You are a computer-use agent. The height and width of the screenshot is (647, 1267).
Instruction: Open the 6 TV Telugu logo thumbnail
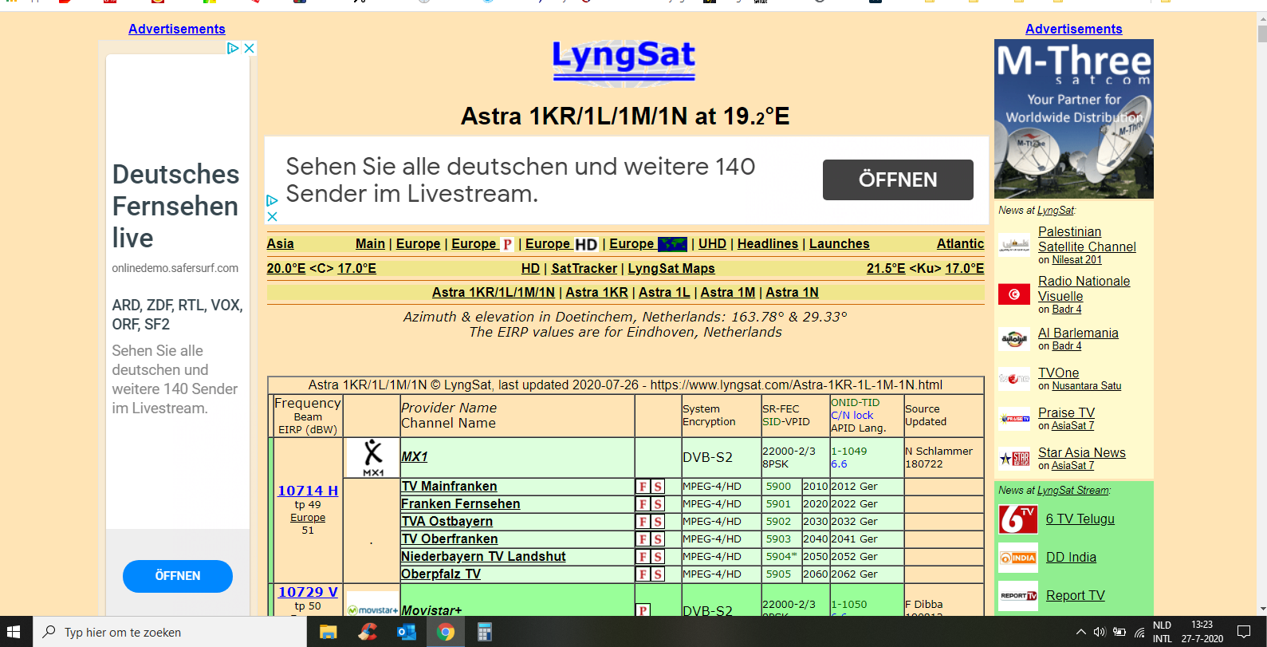(x=1017, y=519)
